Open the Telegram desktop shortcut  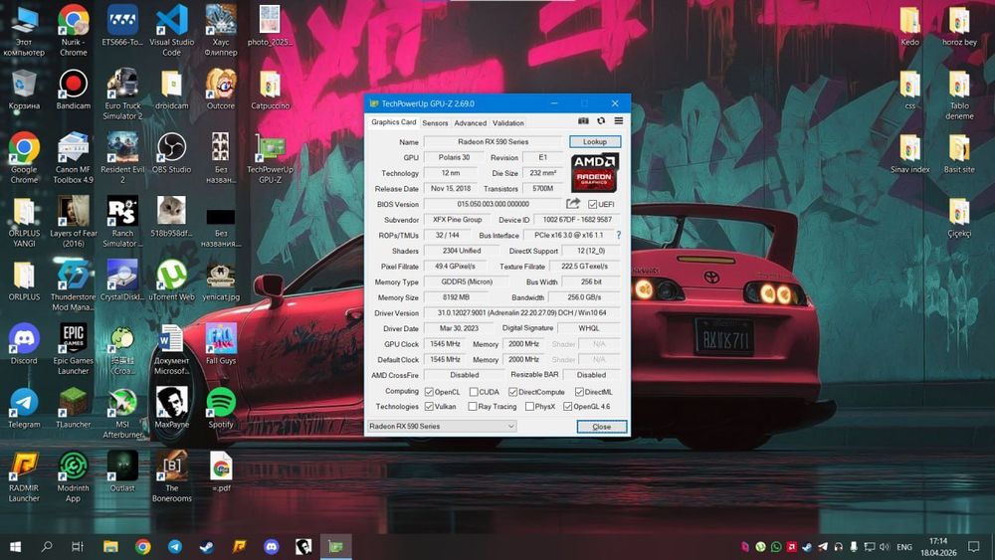tap(24, 409)
